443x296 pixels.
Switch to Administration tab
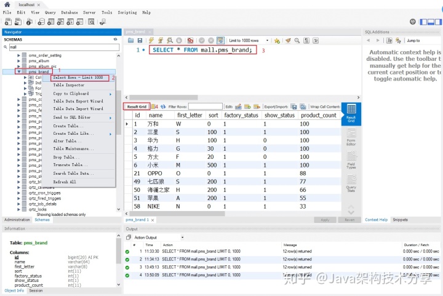[17, 220]
